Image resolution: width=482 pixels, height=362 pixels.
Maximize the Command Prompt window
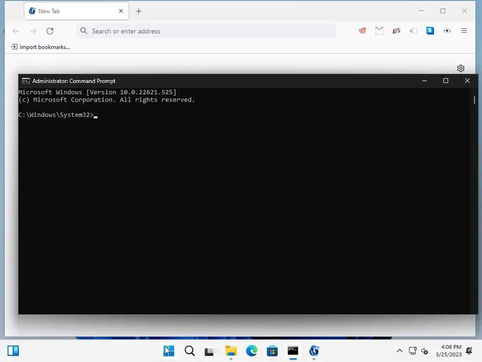446,81
